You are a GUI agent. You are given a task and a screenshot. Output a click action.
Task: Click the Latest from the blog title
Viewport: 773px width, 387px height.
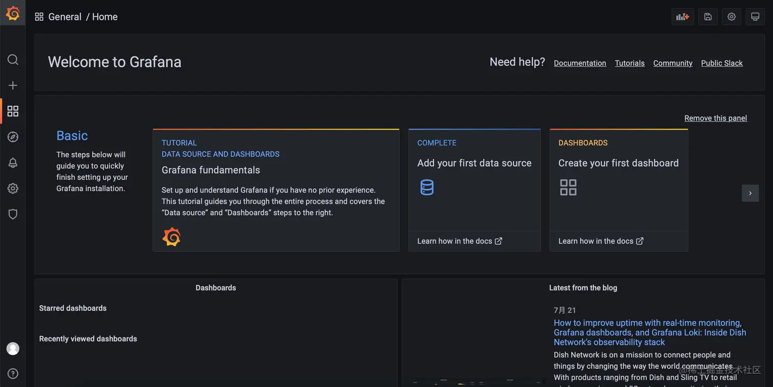click(583, 288)
